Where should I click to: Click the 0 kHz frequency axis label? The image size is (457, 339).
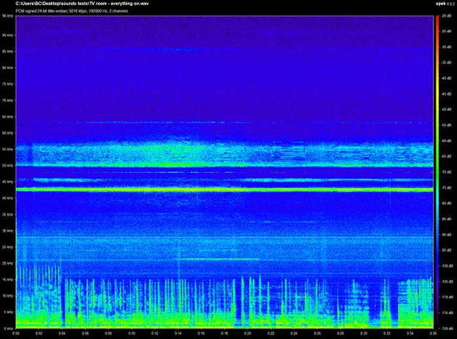[x=8, y=328]
